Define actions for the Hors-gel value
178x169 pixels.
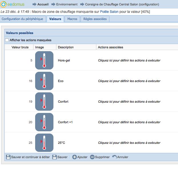tap(129, 60)
